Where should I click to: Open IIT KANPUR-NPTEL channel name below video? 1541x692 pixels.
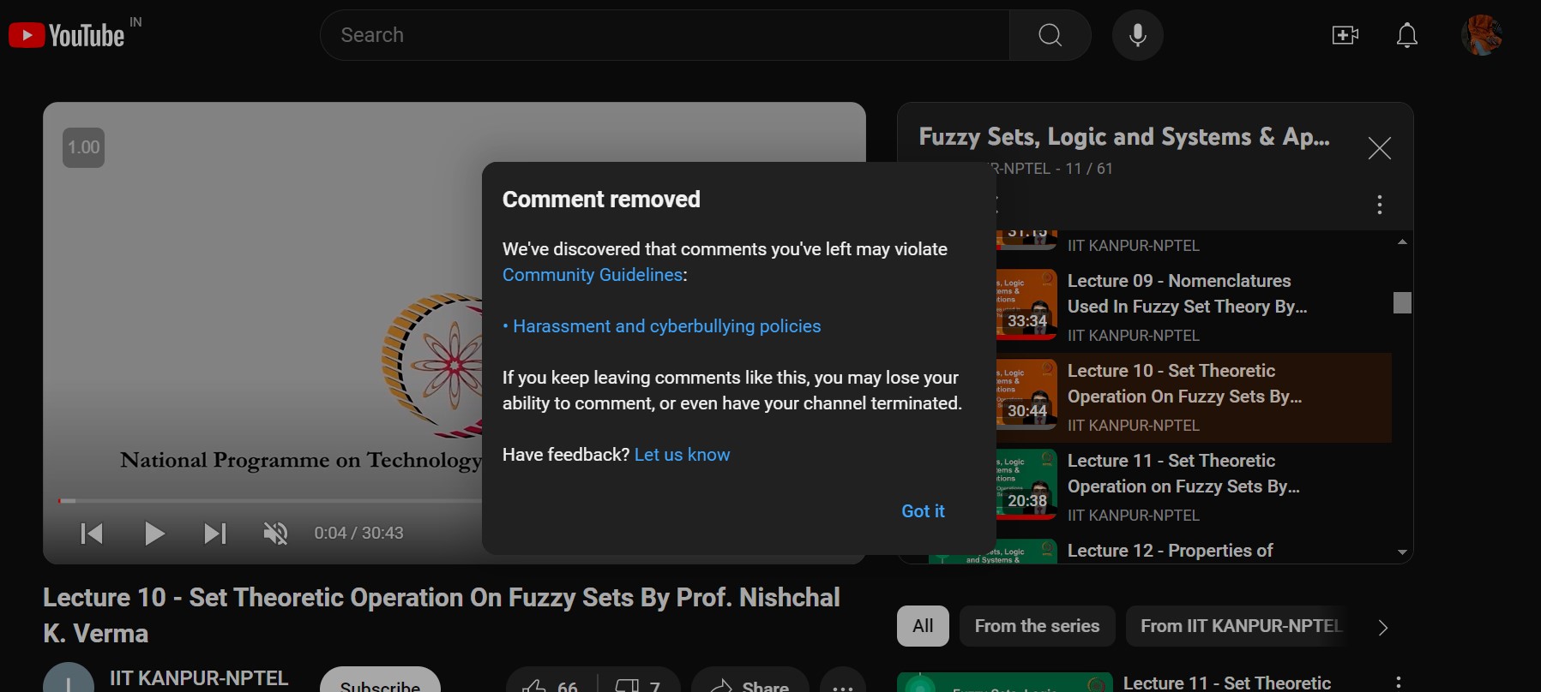click(x=199, y=678)
